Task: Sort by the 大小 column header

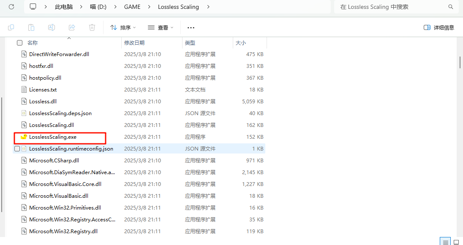Action: [x=241, y=43]
